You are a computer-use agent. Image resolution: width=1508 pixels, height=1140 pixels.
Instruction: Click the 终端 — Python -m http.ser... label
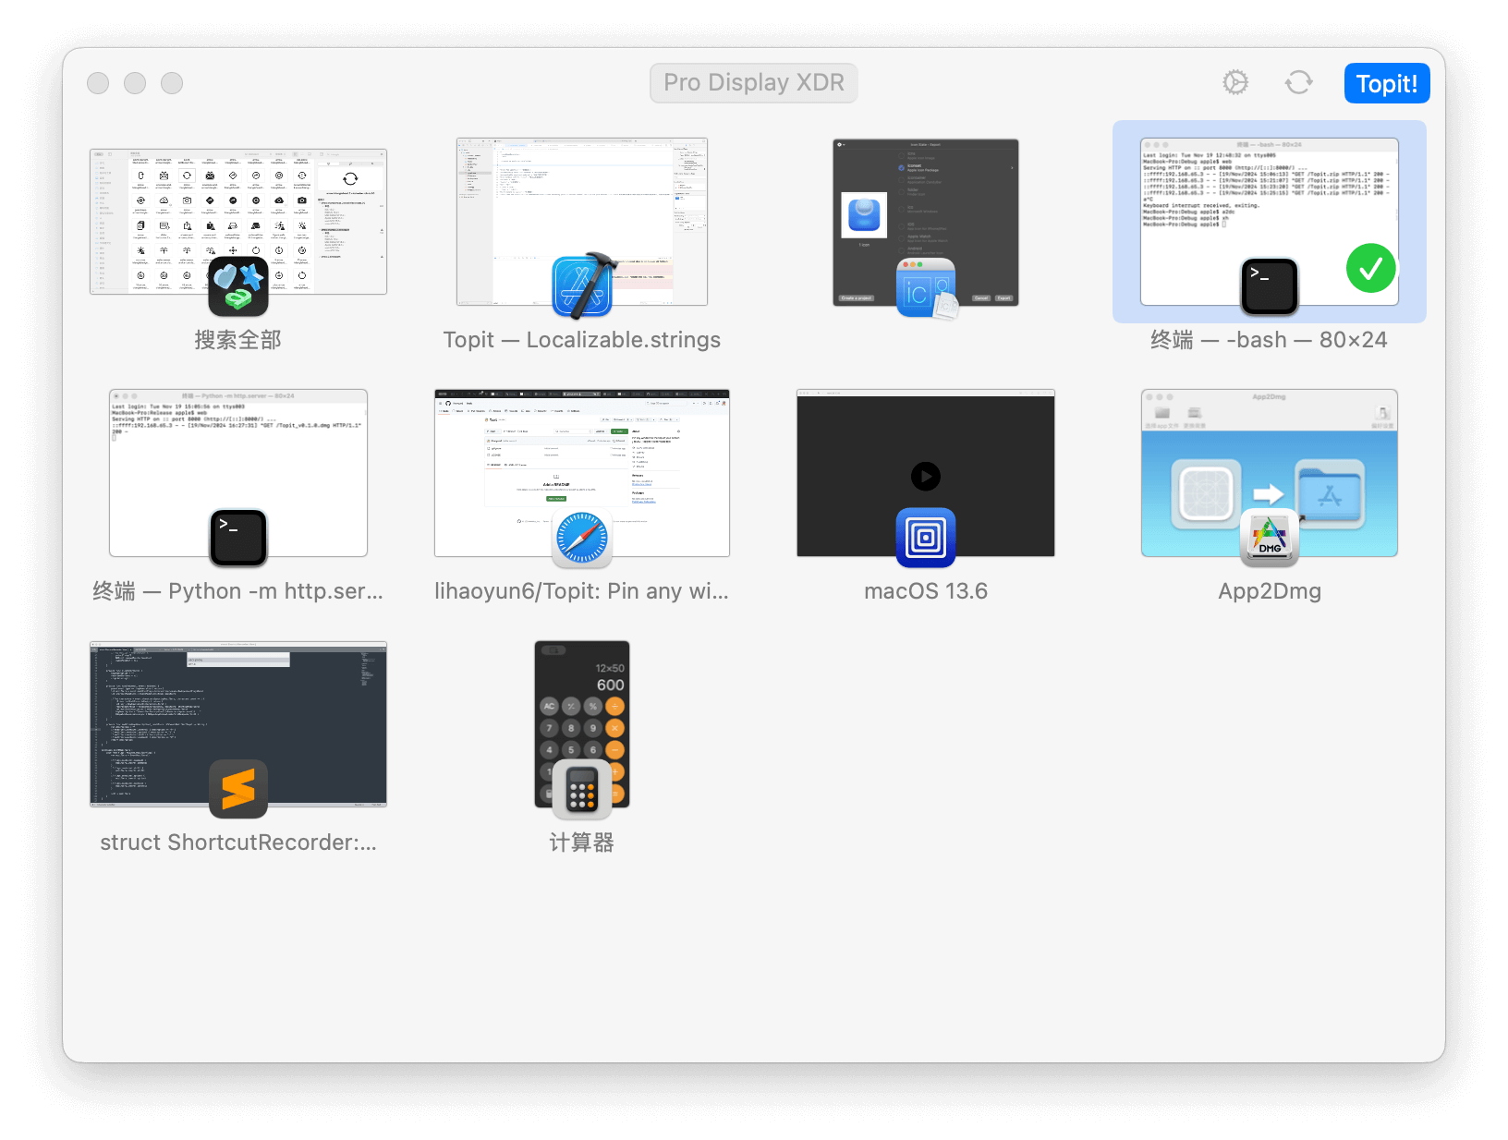click(x=238, y=591)
